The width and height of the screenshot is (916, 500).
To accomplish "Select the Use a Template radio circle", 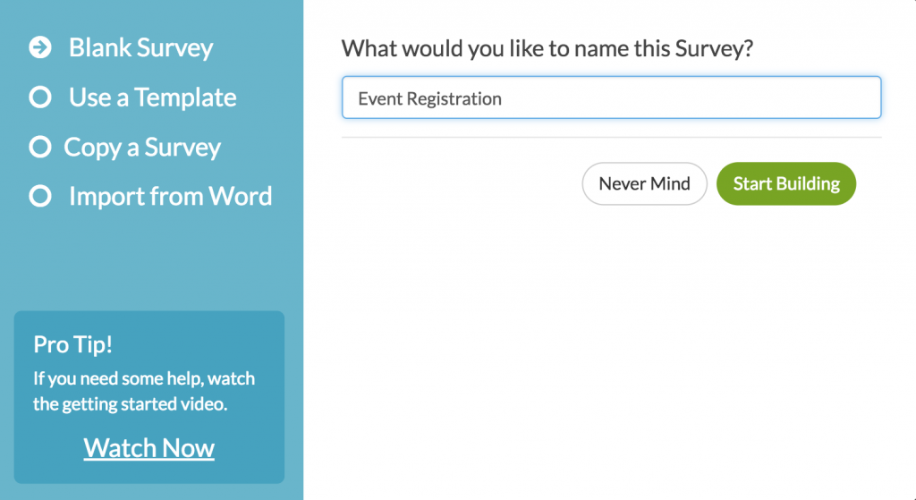I will pyautogui.click(x=40, y=97).
